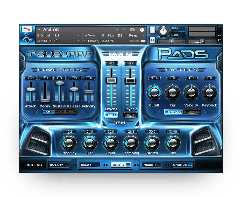This screenshot has height=197, width=242.
Task: Click the Layer 1 mixer fader
Action: (111, 80)
